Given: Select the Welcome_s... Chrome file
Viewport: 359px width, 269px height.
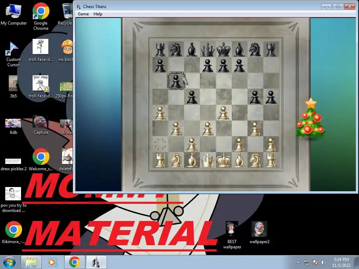Looking at the screenshot, I should point(41,160).
